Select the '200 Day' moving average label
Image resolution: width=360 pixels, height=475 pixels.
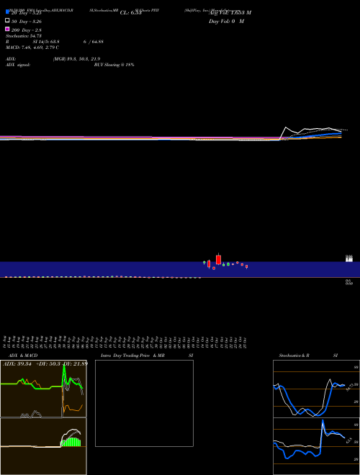pos(26,30)
